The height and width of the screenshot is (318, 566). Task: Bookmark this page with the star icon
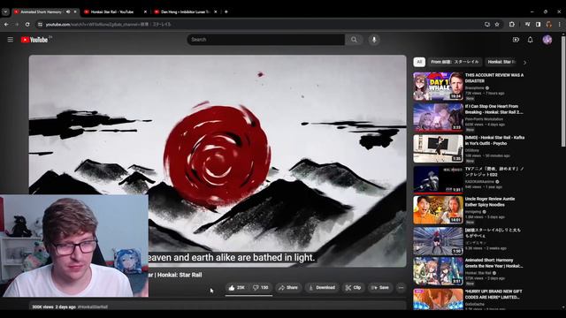497,24
